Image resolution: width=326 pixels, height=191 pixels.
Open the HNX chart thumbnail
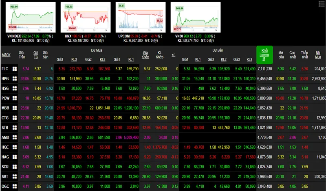tap(86, 17)
